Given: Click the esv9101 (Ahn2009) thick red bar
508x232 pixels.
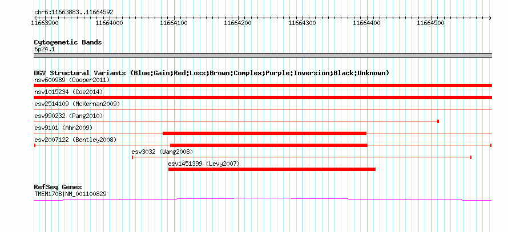Looking at the screenshot, I should 264,133.
